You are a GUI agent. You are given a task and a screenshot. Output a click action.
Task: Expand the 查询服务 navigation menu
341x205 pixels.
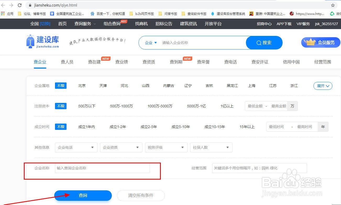tap(85, 24)
